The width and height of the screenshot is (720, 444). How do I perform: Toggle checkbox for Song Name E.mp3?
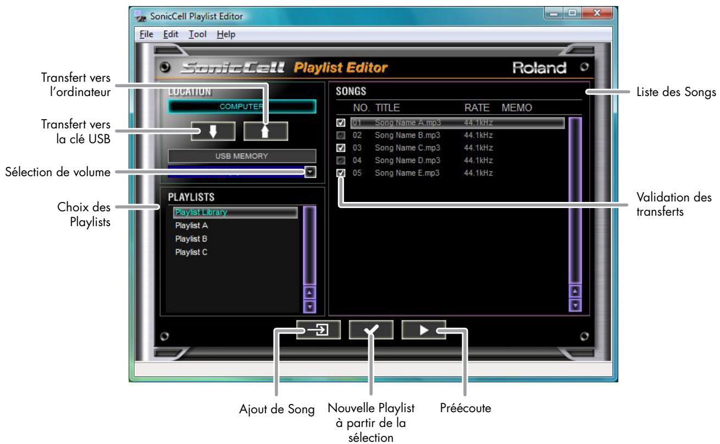340,173
